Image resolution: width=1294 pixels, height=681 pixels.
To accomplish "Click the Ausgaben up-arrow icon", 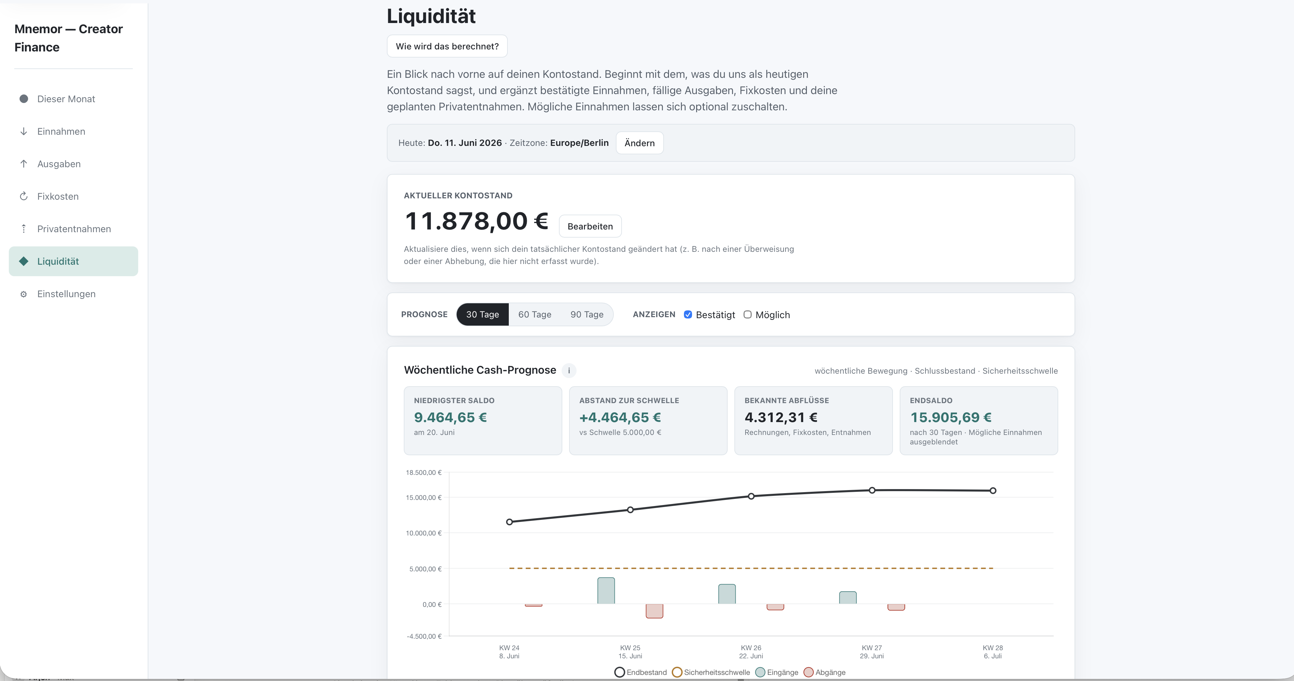I will (24, 163).
